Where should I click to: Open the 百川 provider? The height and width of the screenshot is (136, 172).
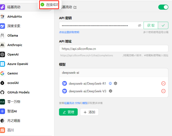[x=26, y=130]
